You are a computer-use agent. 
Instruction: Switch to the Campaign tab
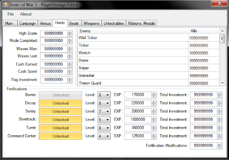(28, 23)
